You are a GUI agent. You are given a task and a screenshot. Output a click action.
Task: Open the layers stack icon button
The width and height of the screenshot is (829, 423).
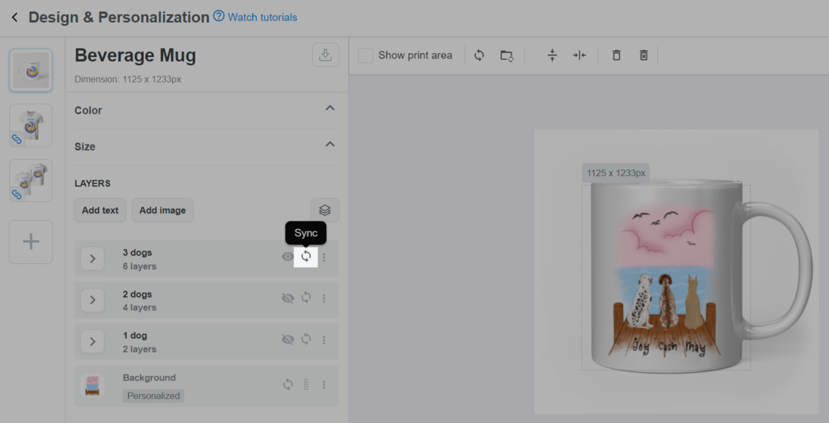point(325,210)
